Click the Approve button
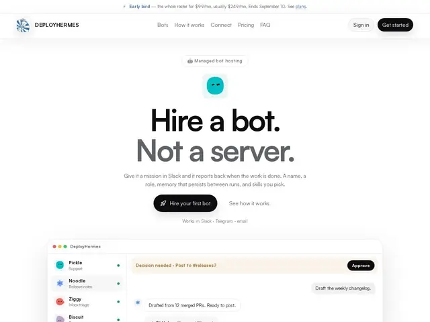Image resolution: width=430 pixels, height=322 pixels. [x=361, y=266]
